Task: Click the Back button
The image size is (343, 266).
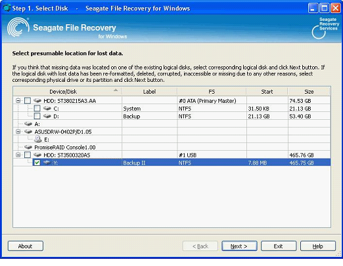Action: [x=200, y=246]
